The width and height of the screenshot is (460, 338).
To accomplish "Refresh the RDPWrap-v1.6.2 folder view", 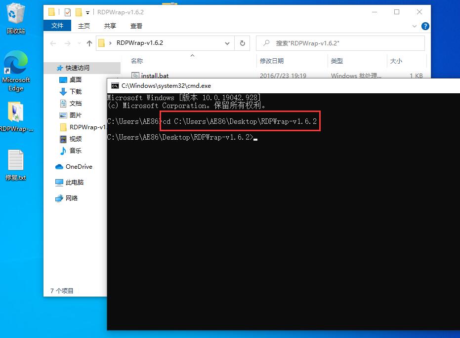I will (x=242, y=43).
